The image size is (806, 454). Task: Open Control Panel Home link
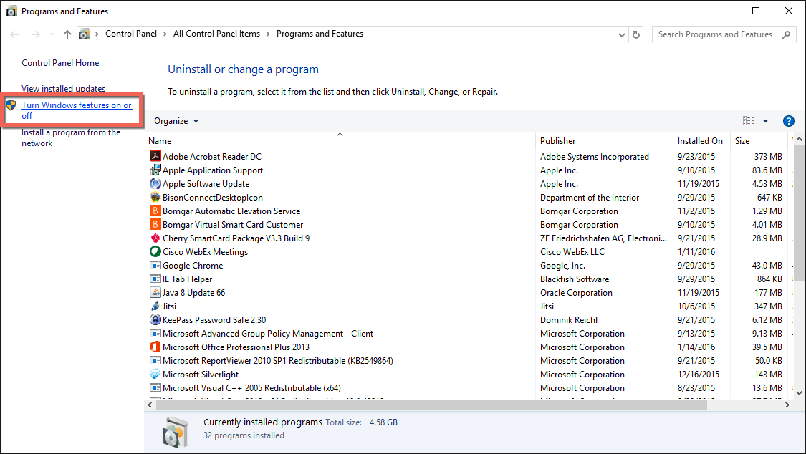60,62
